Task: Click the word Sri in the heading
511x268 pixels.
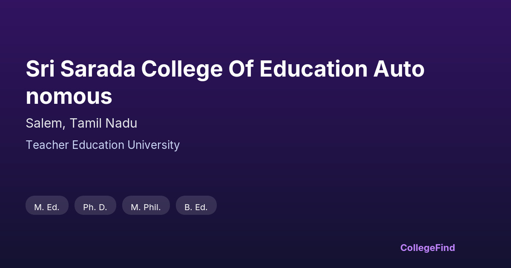Action: (40, 69)
